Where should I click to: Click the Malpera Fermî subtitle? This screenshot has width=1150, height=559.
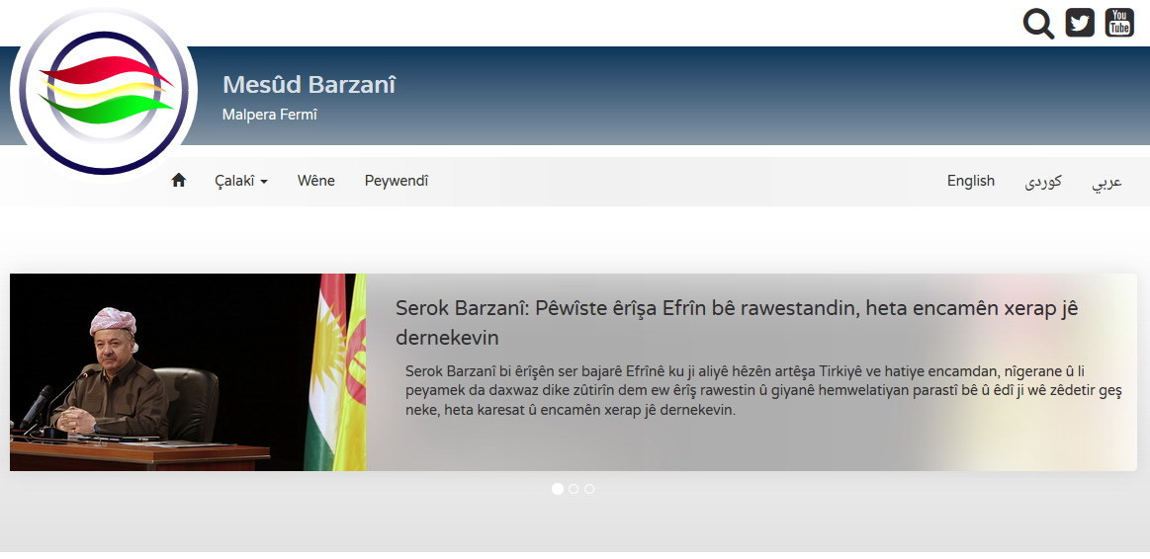click(x=270, y=115)
